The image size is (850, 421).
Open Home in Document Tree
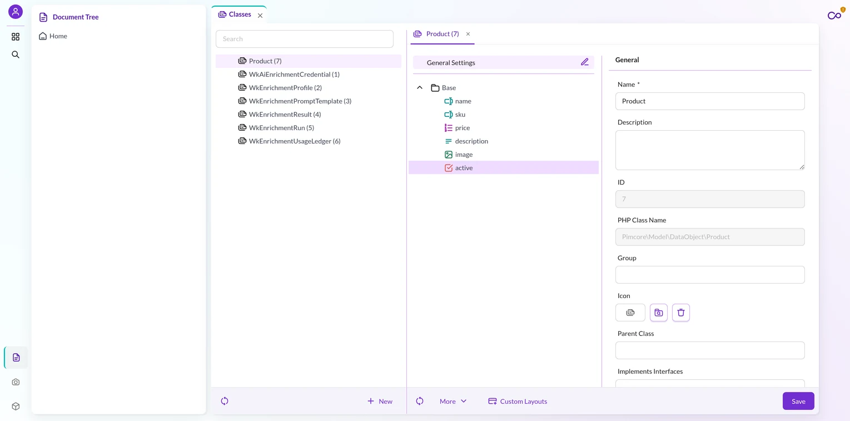click(x=58, y=36)
